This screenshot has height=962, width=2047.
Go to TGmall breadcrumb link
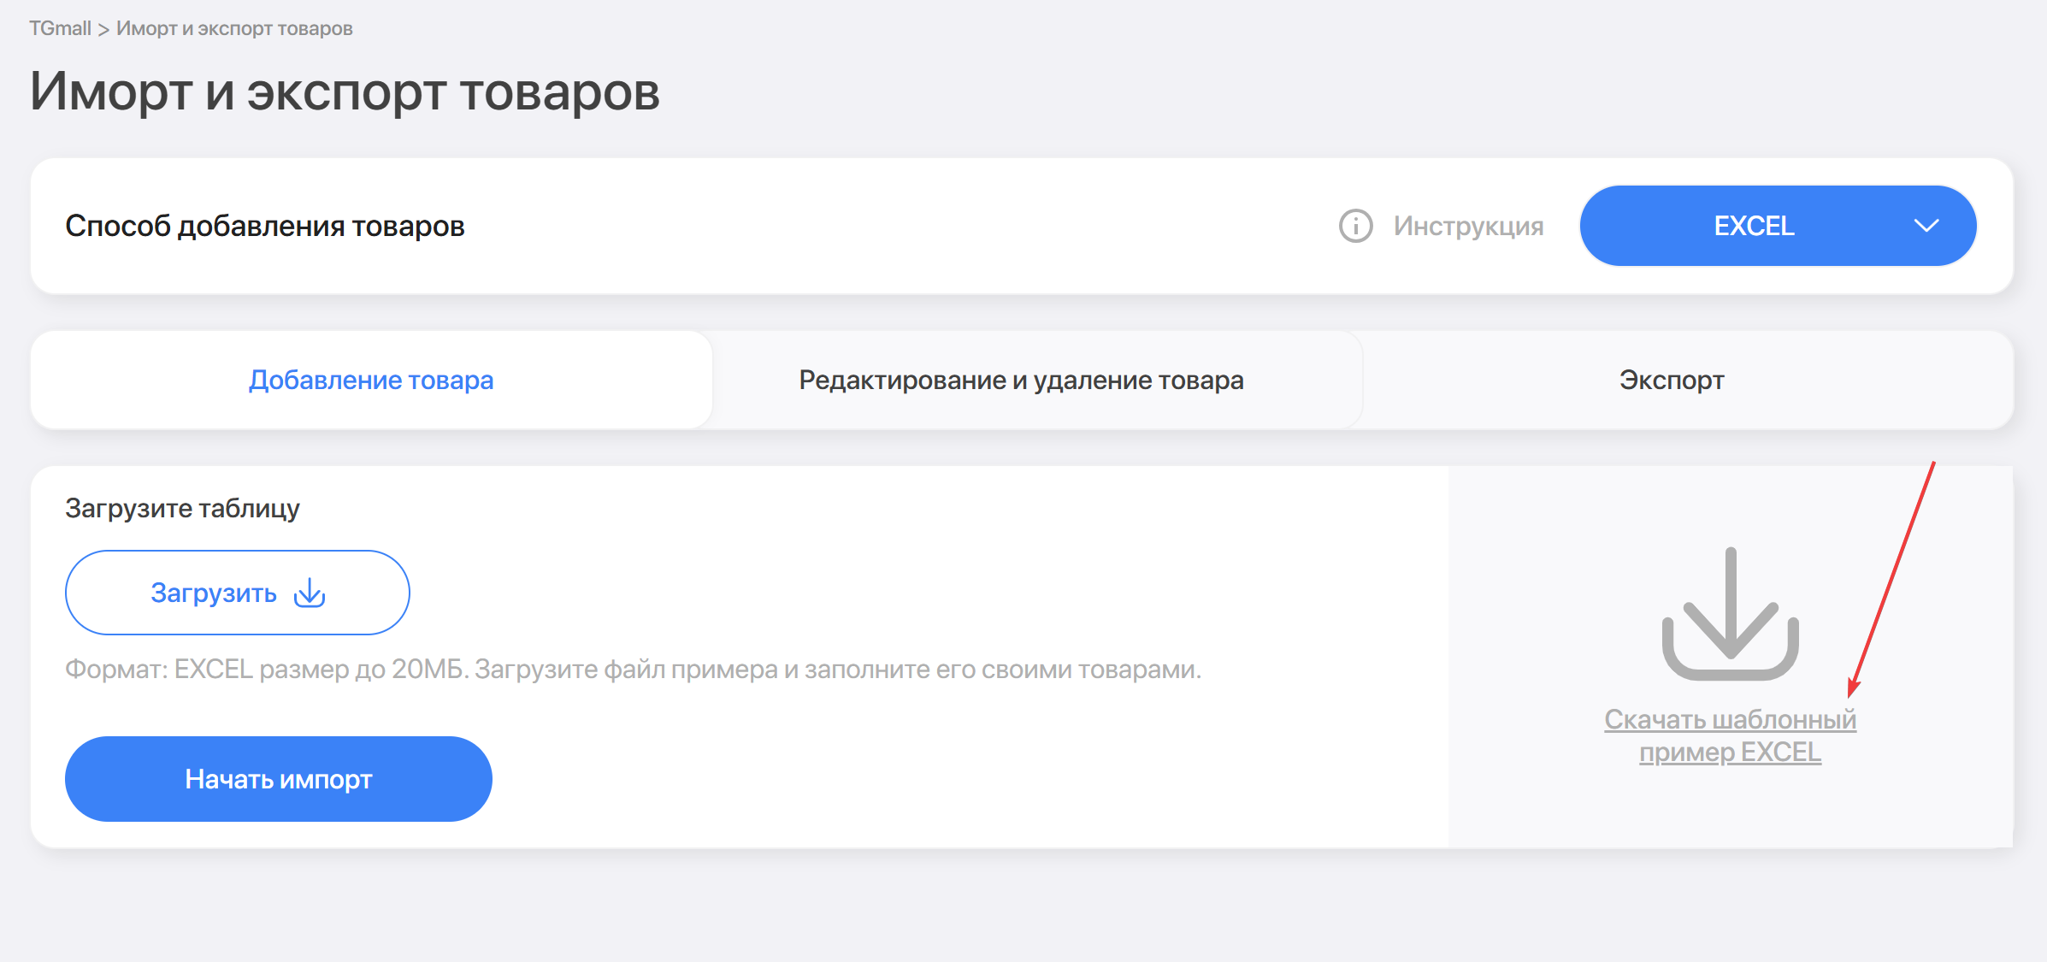(x=60, y=28)
